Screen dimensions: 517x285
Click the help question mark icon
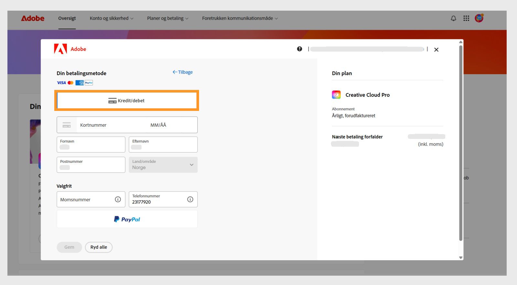pos(300,49)
